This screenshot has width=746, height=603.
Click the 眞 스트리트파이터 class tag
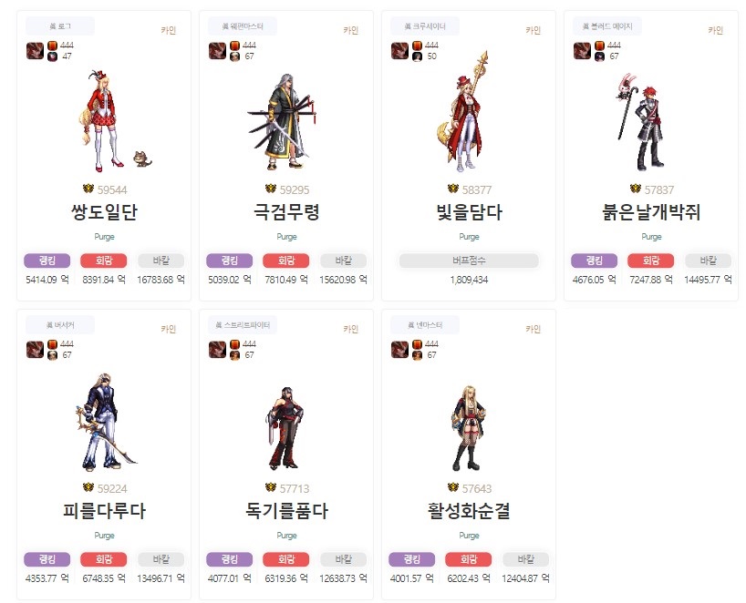click(243, 325)
